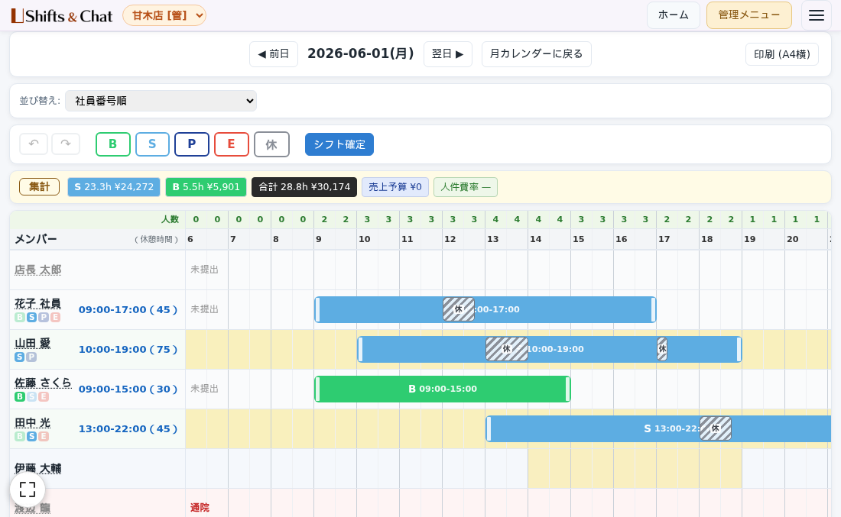The width and height of the screenshot is (841, 517).
Task: Click the P skill badge under 花子 社員
Action: pyautogui.click(x=44, y=317)
